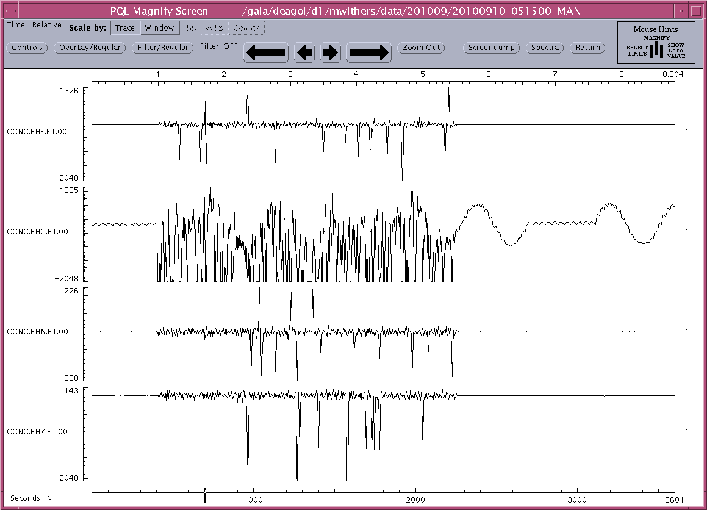The image size is (707, 510).
Task: Take a Screendump of the display
Action: point(492,48)
